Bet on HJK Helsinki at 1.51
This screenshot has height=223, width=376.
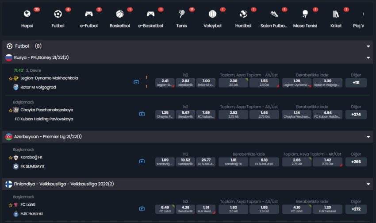[206, 209]
